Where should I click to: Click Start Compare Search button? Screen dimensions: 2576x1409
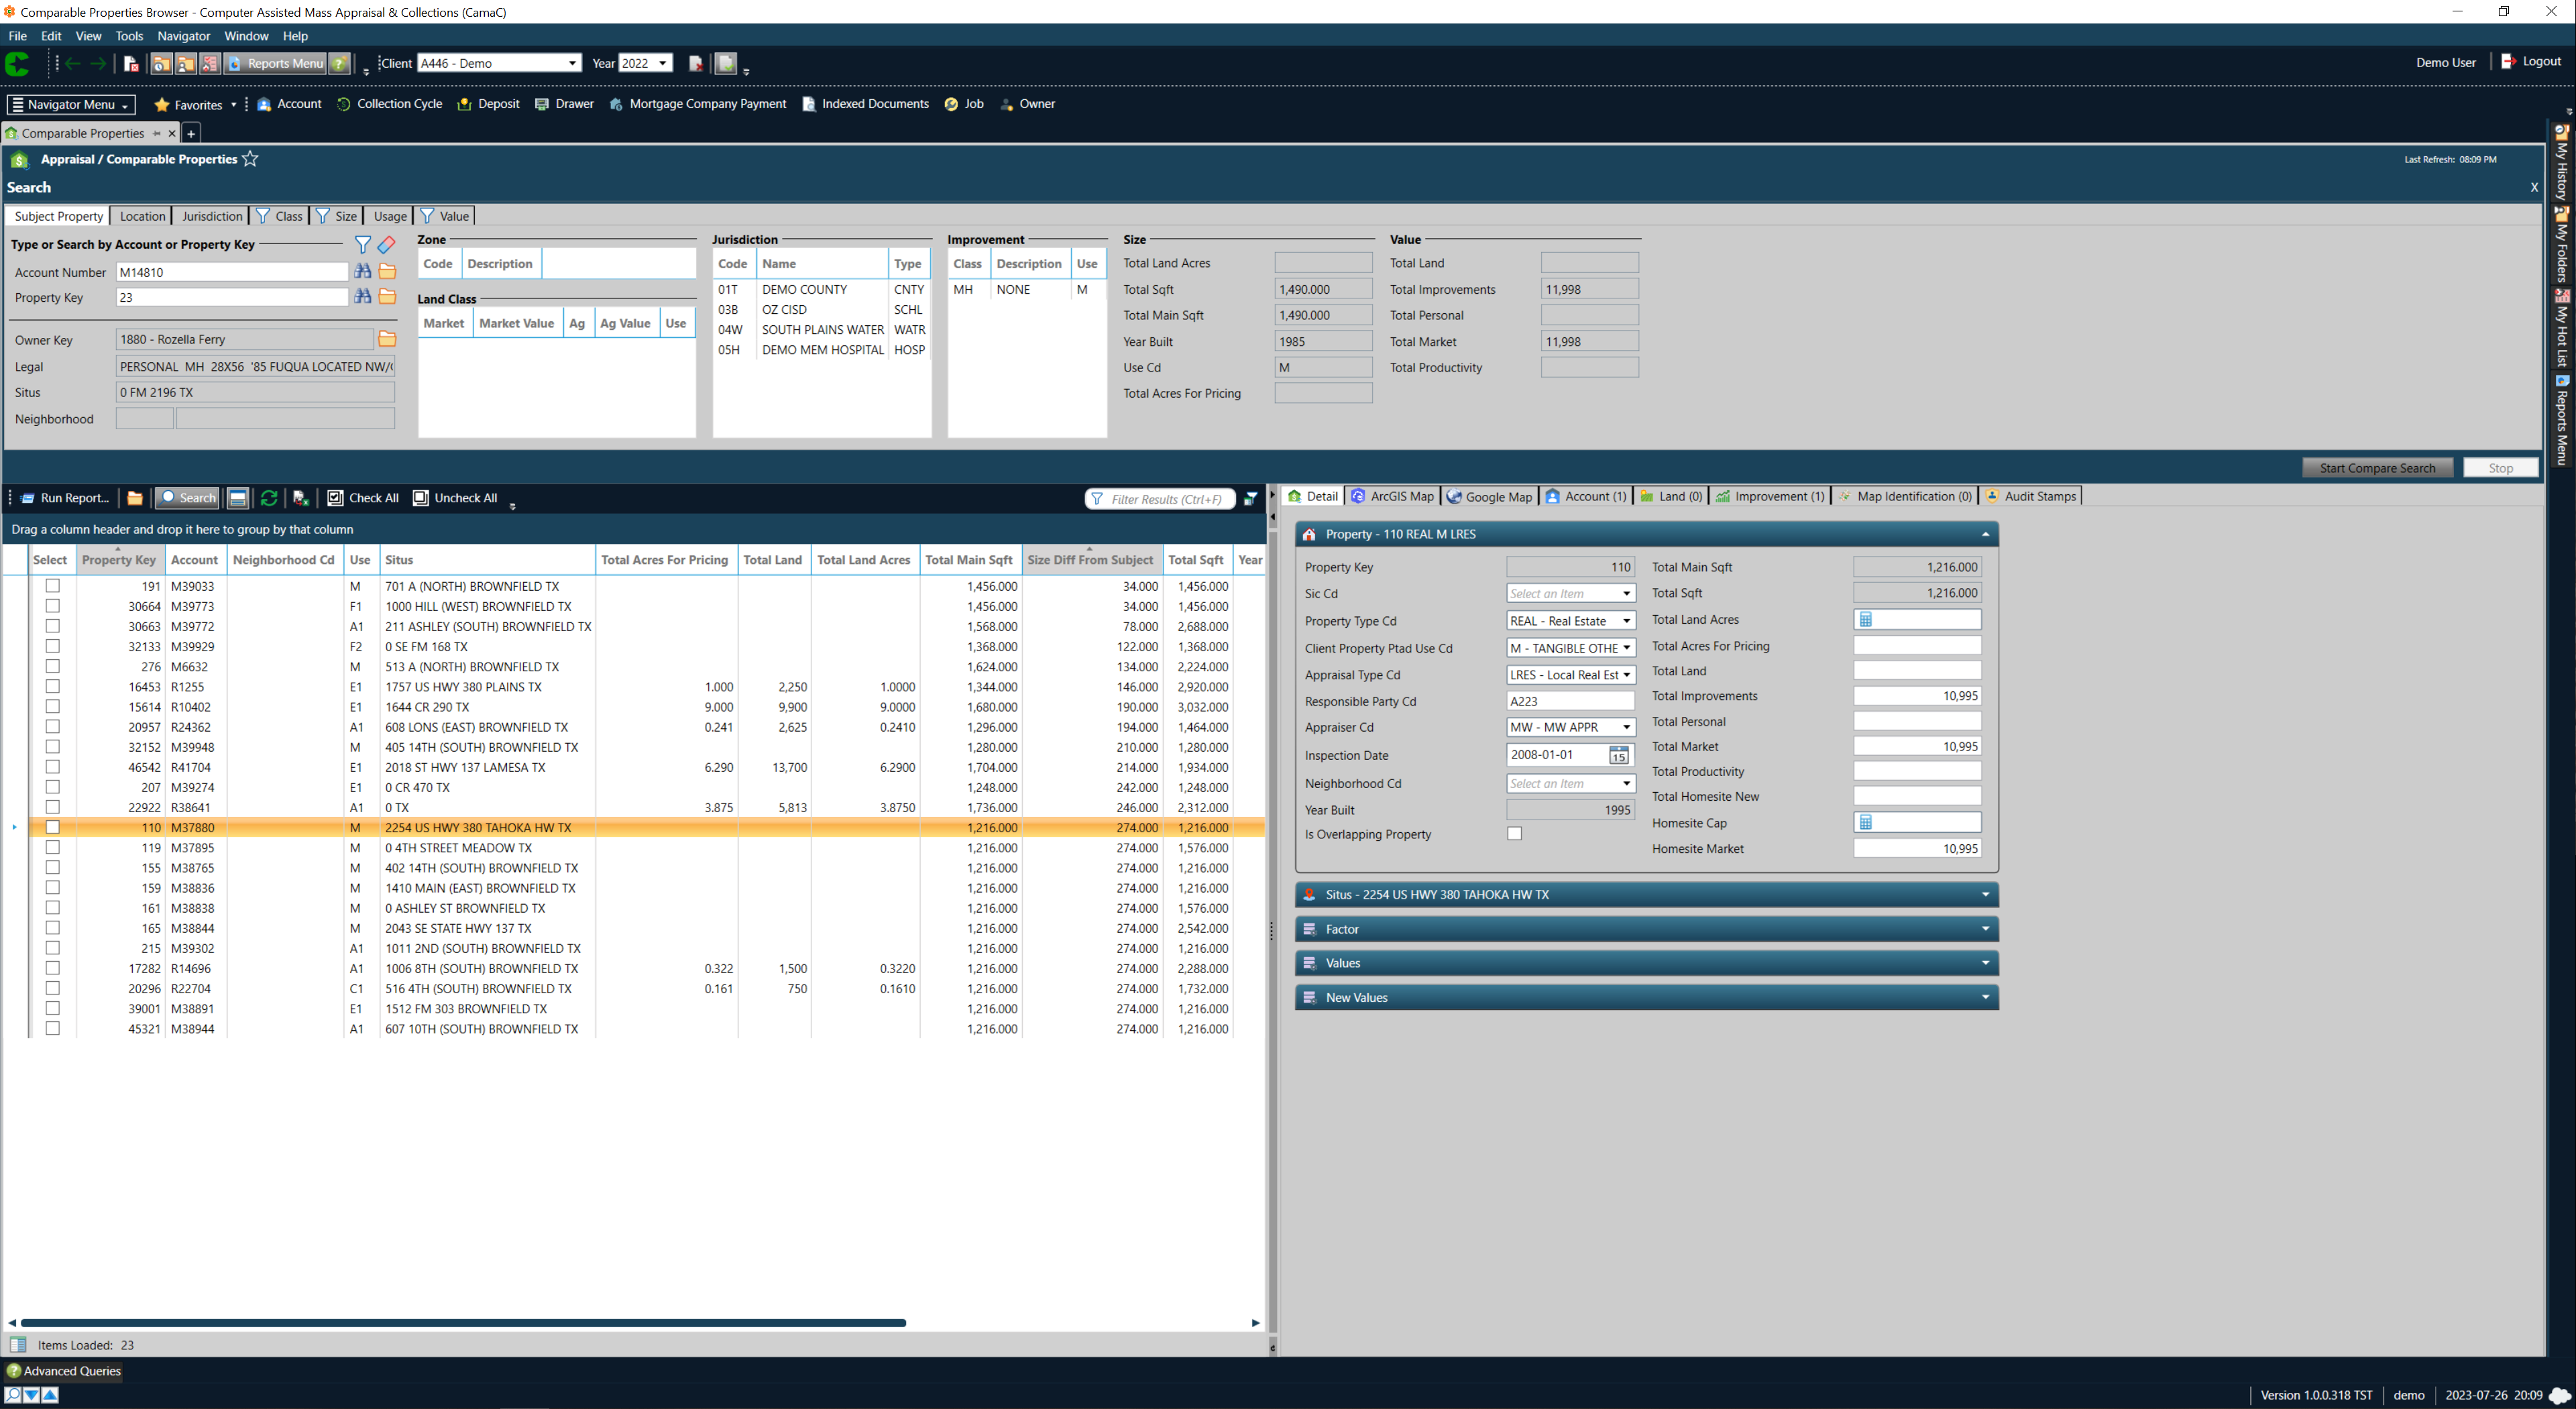coord(2377,468)
